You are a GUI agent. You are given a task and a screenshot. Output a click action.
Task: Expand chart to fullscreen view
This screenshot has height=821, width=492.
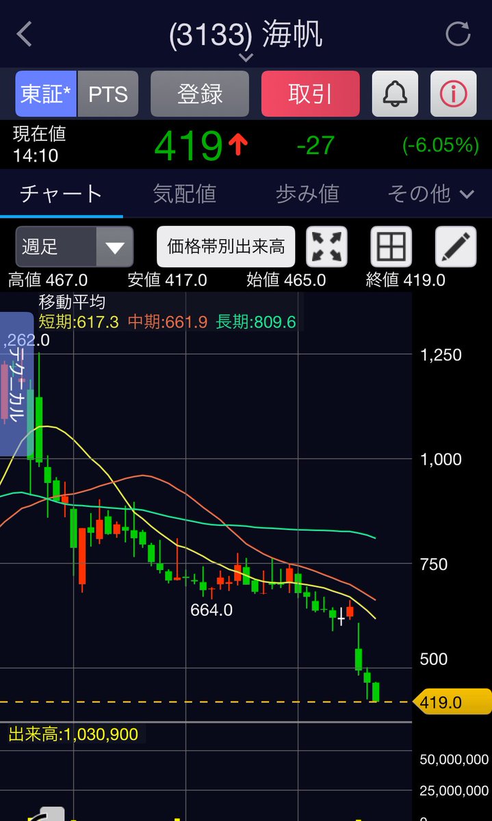[326, 246]
